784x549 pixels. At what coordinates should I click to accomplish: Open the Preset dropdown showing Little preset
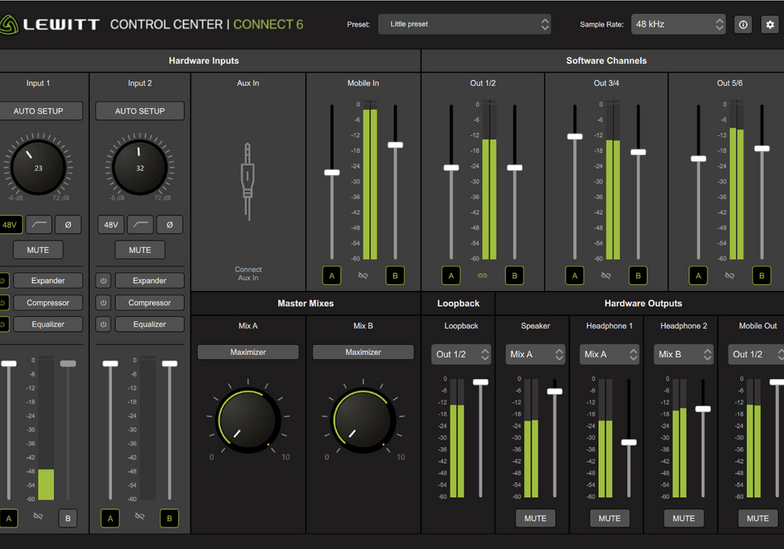465,24
